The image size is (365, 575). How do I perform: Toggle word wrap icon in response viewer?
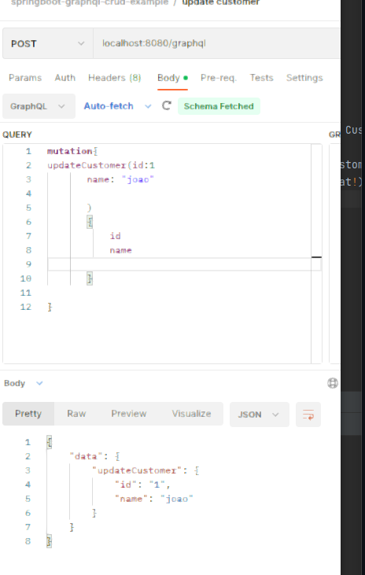click(308, 415)
